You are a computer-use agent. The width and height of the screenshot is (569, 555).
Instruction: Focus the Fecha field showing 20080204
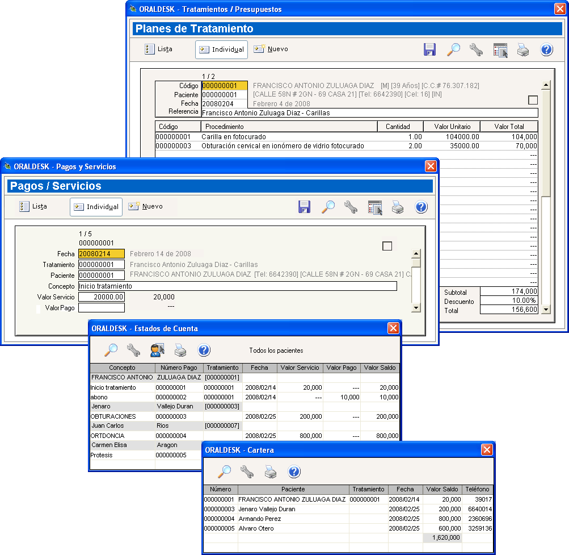[224, 104]
